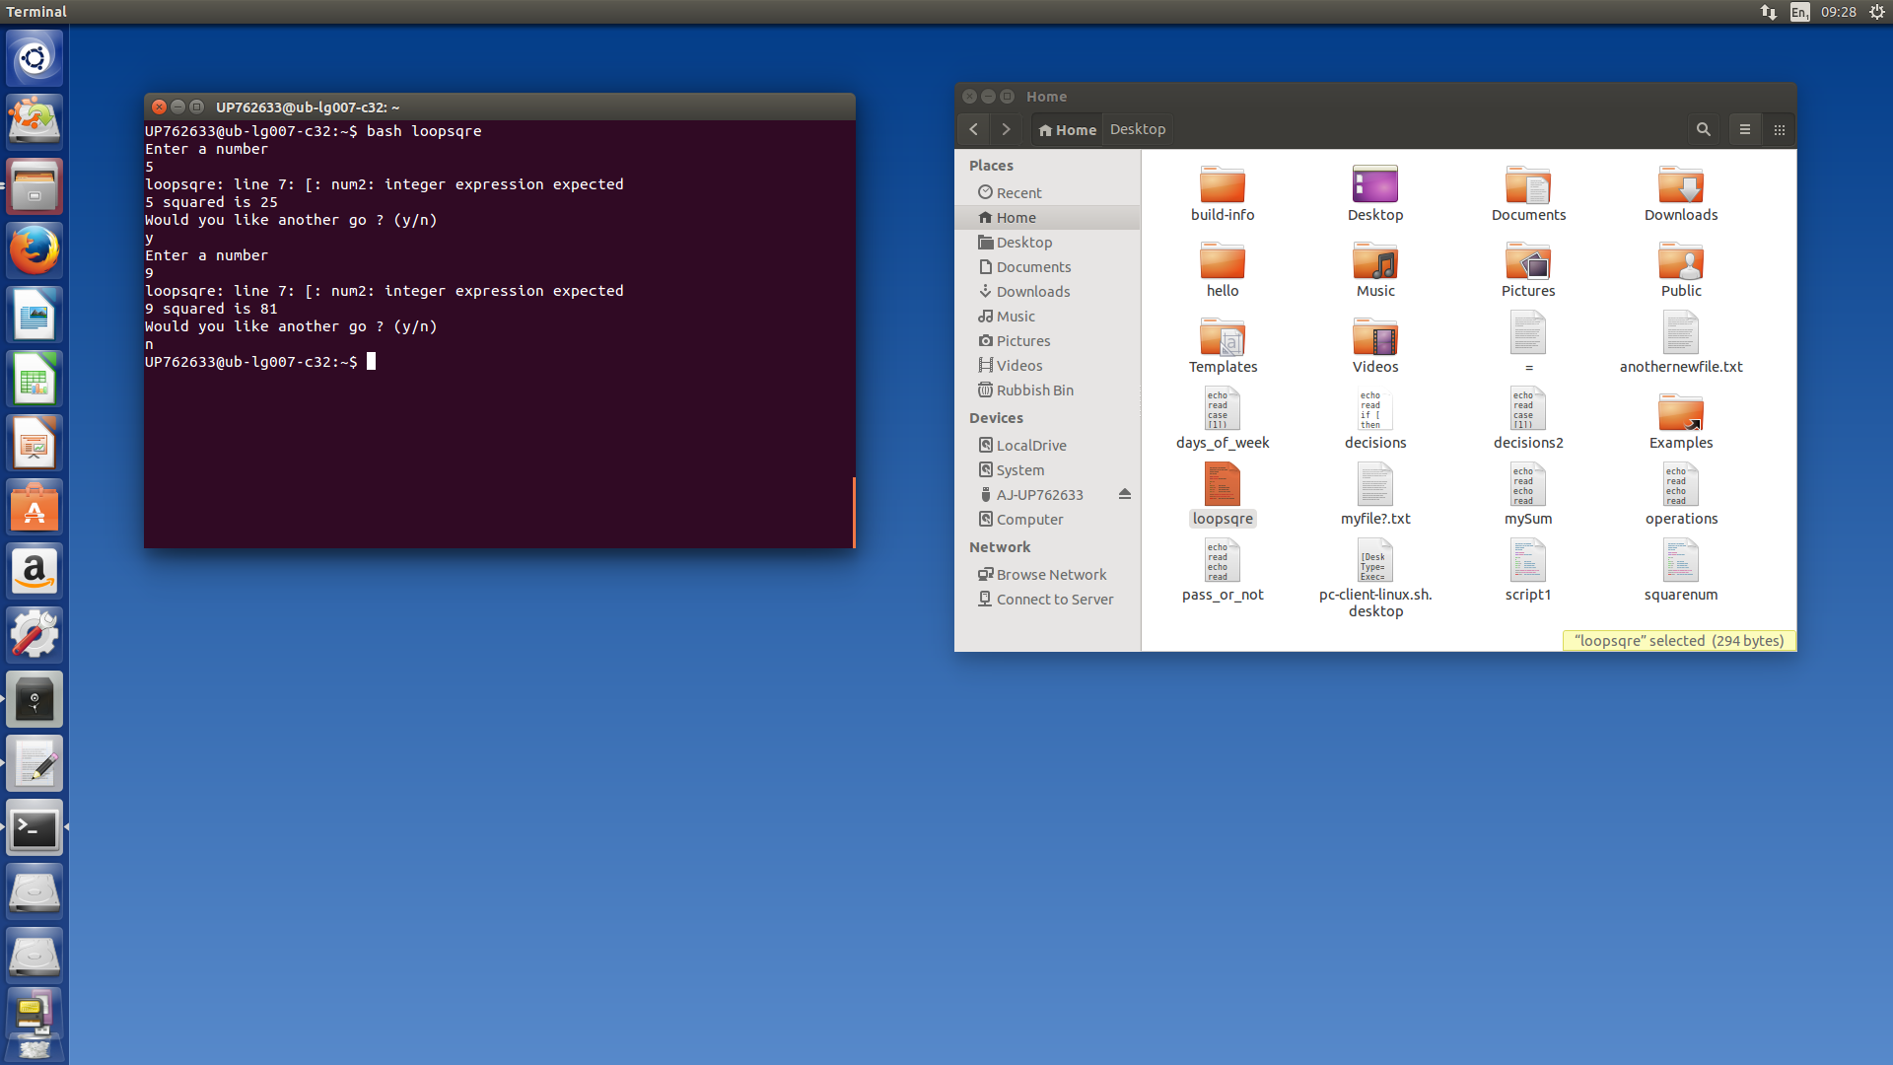Select the script1 file
The height and width of the screenshot is (1065, 1893).
1528,572
